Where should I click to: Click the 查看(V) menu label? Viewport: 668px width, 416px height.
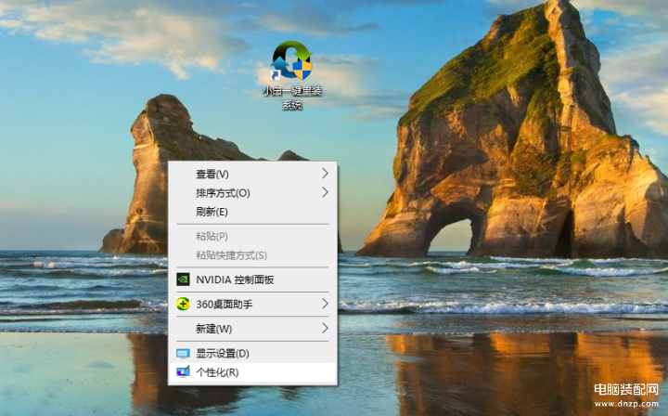pos(212,174)
